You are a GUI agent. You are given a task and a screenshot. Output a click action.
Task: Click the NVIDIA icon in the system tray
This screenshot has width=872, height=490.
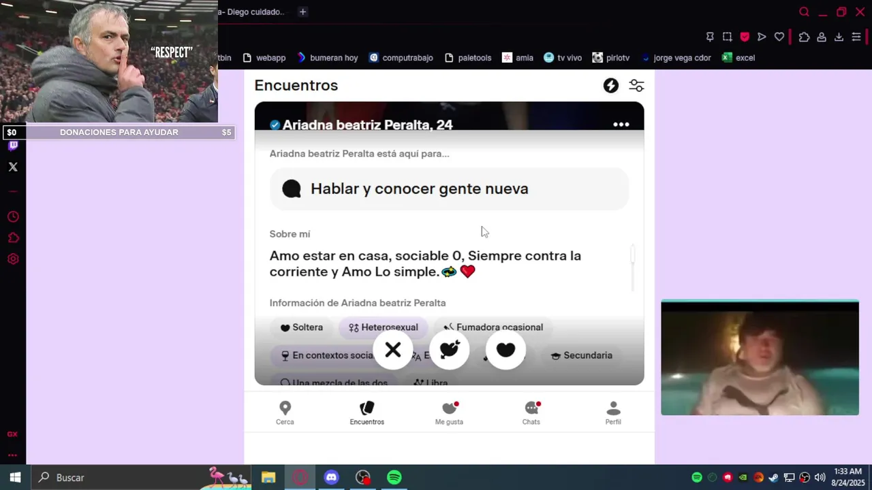point(743,478)
